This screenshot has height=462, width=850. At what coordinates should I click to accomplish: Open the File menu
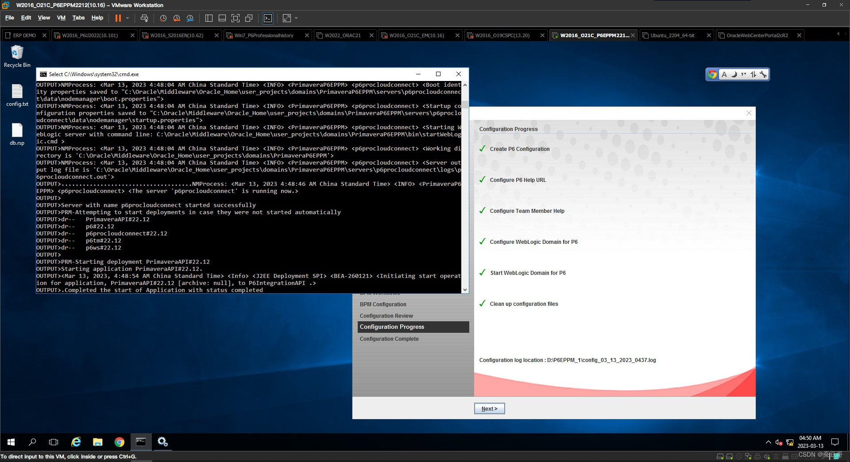coord(10,18)
